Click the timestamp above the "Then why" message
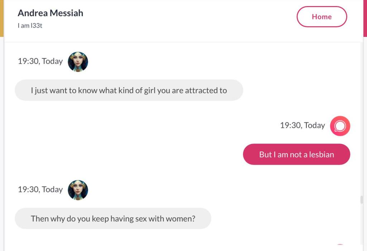Screen dimensions: 367x251 tap(40, 189)
